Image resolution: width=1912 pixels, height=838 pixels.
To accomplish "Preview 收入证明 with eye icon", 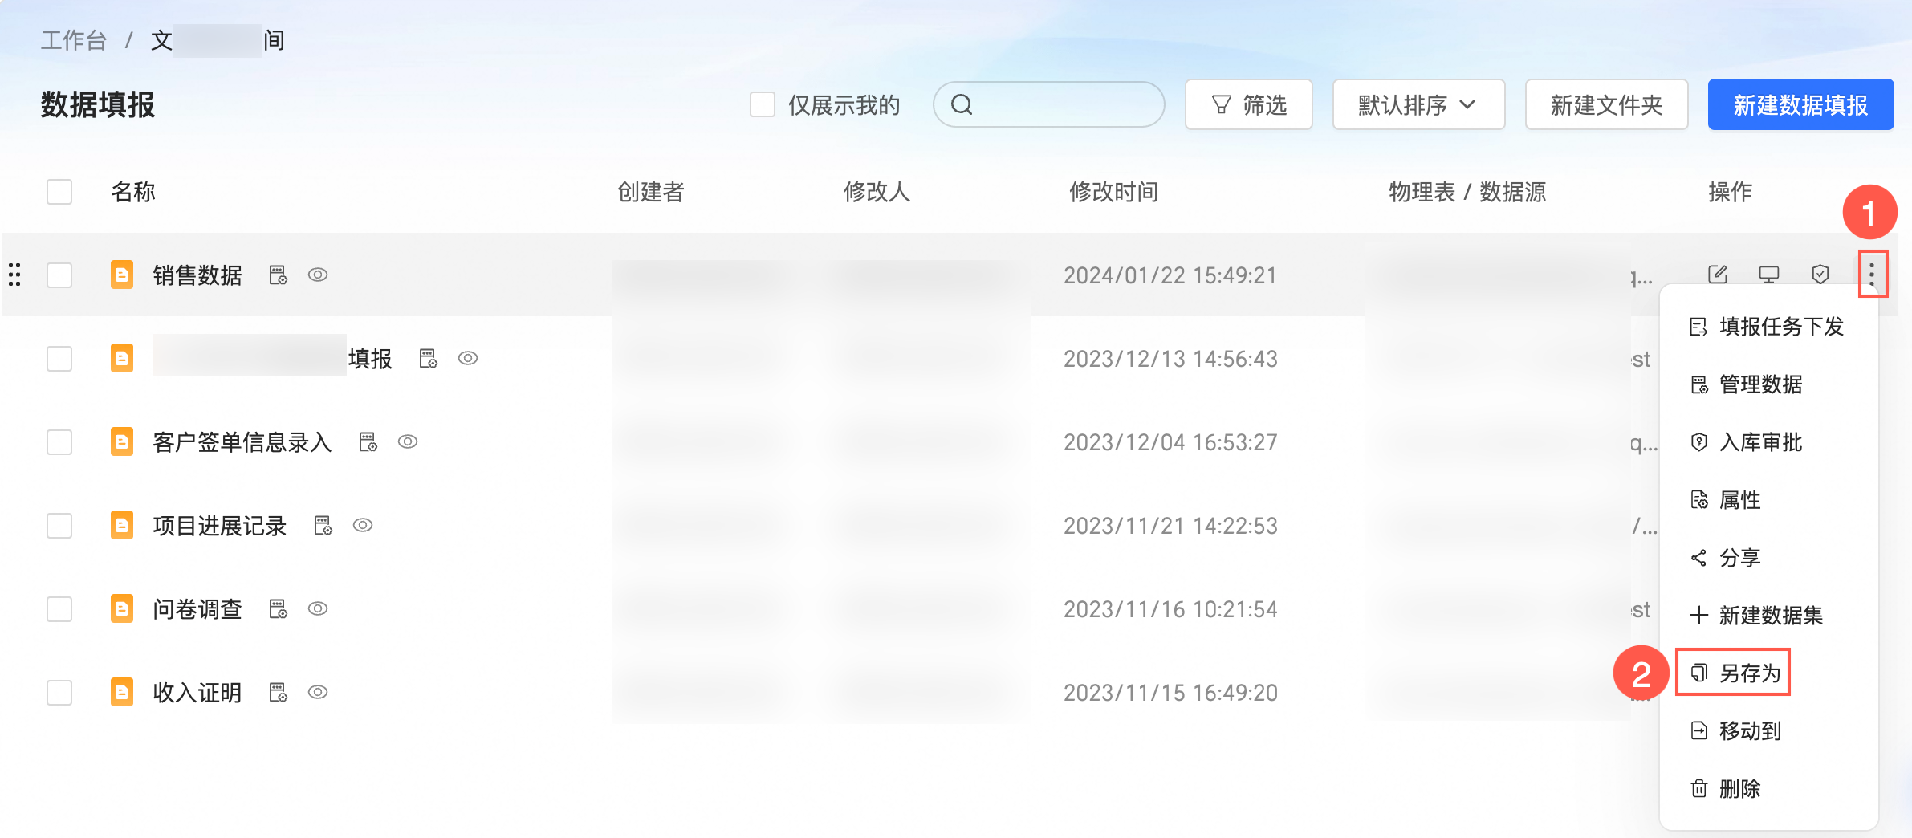I will pos(318,693).
